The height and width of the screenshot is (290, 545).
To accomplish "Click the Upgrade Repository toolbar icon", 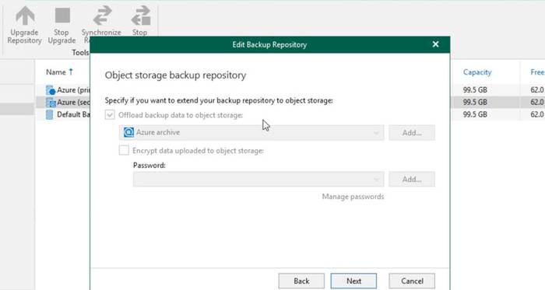I will pyautogui.click(x=25, y=16).
